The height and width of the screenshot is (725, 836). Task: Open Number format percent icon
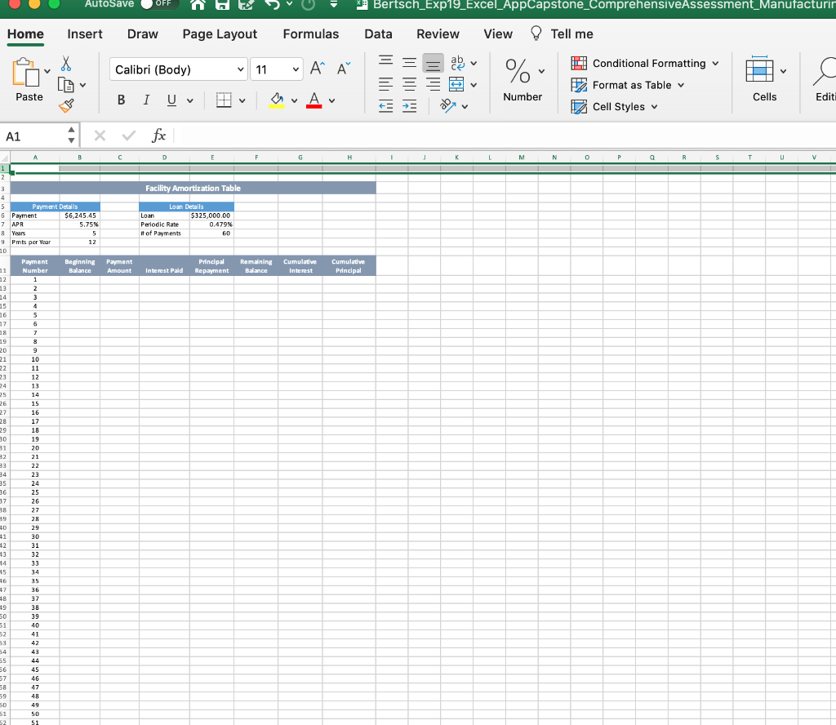coord(518,71)
